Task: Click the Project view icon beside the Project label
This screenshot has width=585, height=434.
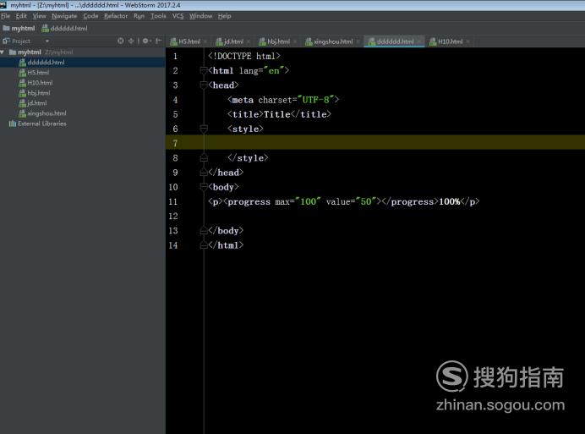Action: click(x=6, y=41)
